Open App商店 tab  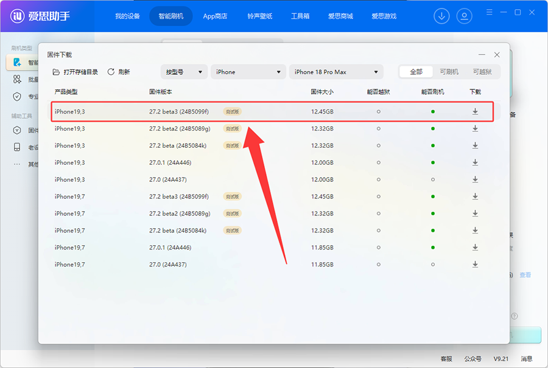pyautogui.click(x=215, y=16)
